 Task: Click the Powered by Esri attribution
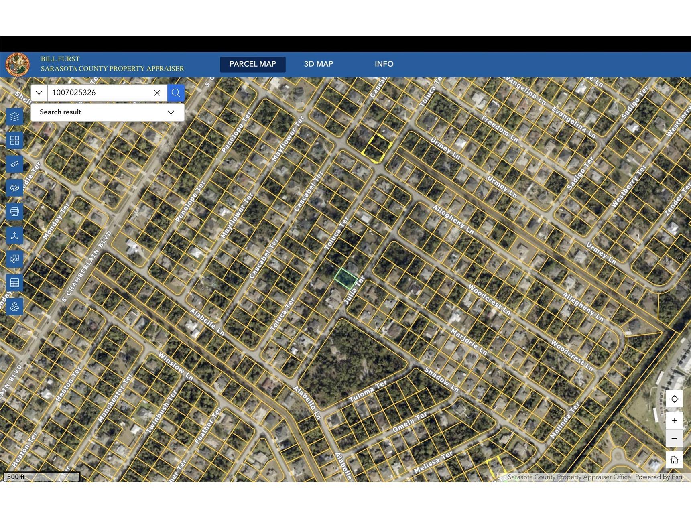[x=658, y=477]
